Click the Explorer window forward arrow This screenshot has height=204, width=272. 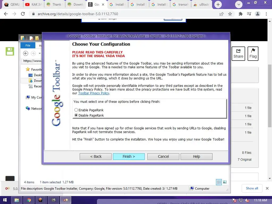pyautogui.click(x=33, y=53)
